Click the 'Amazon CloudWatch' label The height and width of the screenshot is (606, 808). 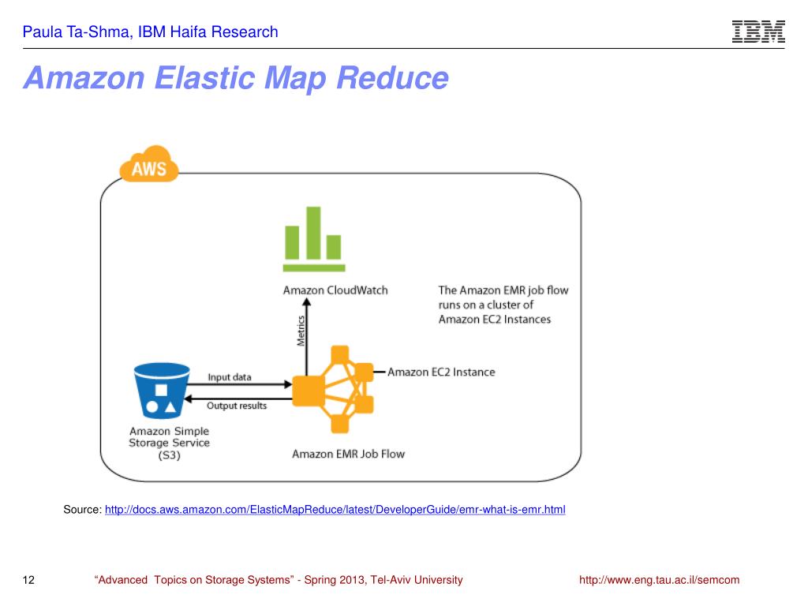point(335,290)
